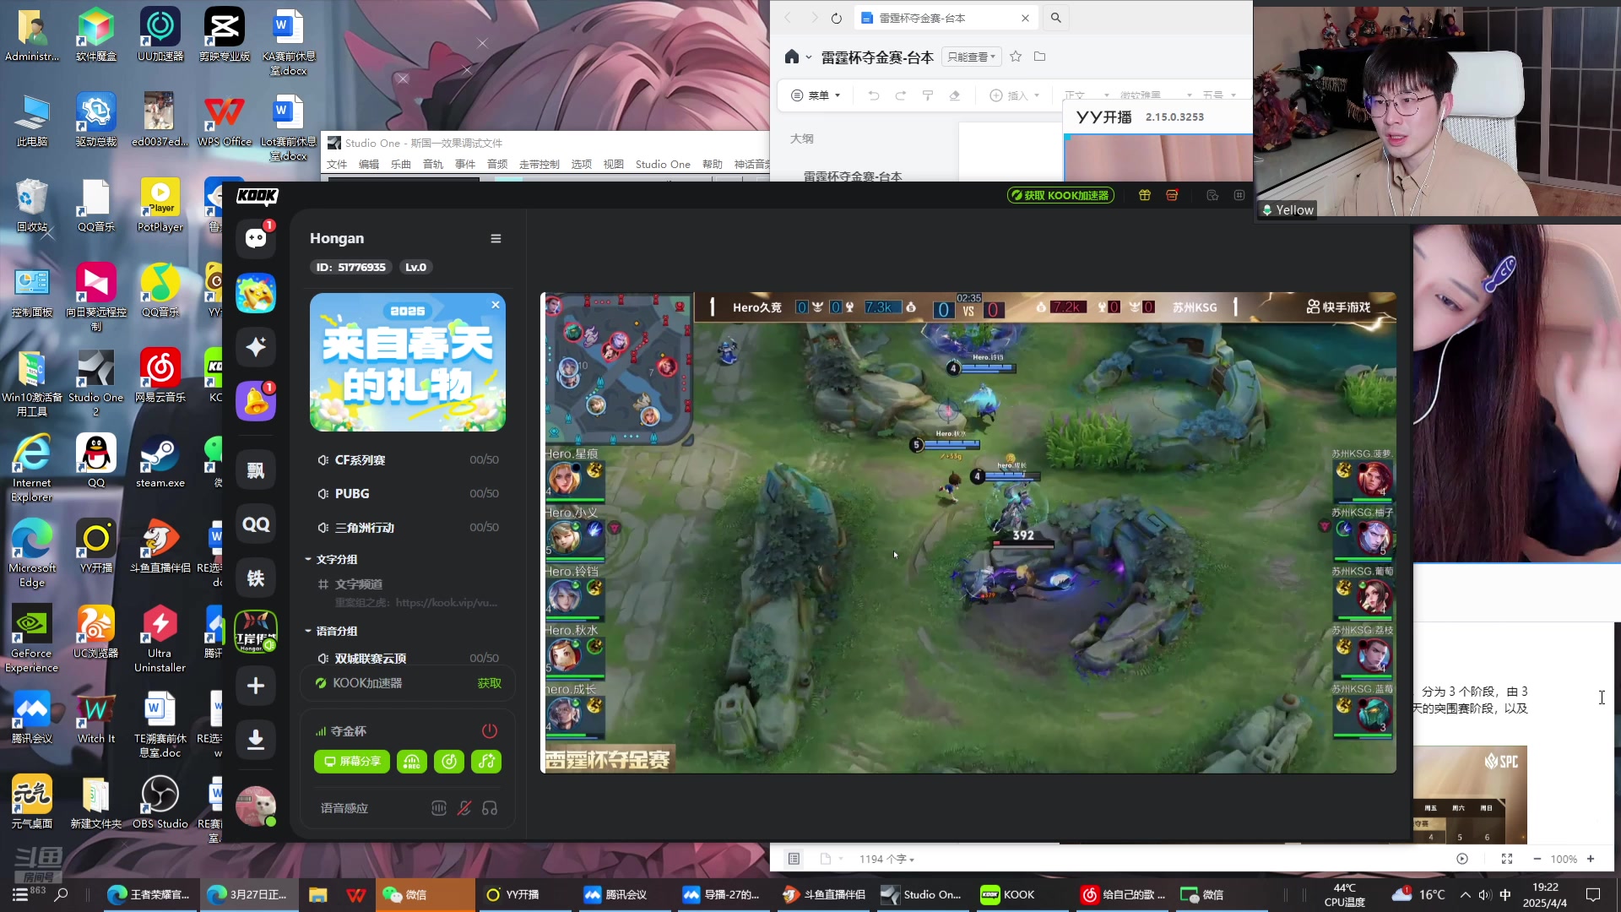Image resolution: width=1621 pixels, height=912 pixels.
Task: Toggle document outline panel icon at bottom
Action: coord(794,859)
